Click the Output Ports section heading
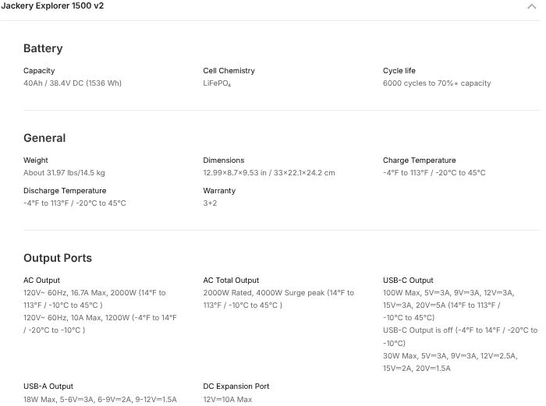The width and height of the screenshot is (546, 406). pyautogui.click(x=58, y=258)
